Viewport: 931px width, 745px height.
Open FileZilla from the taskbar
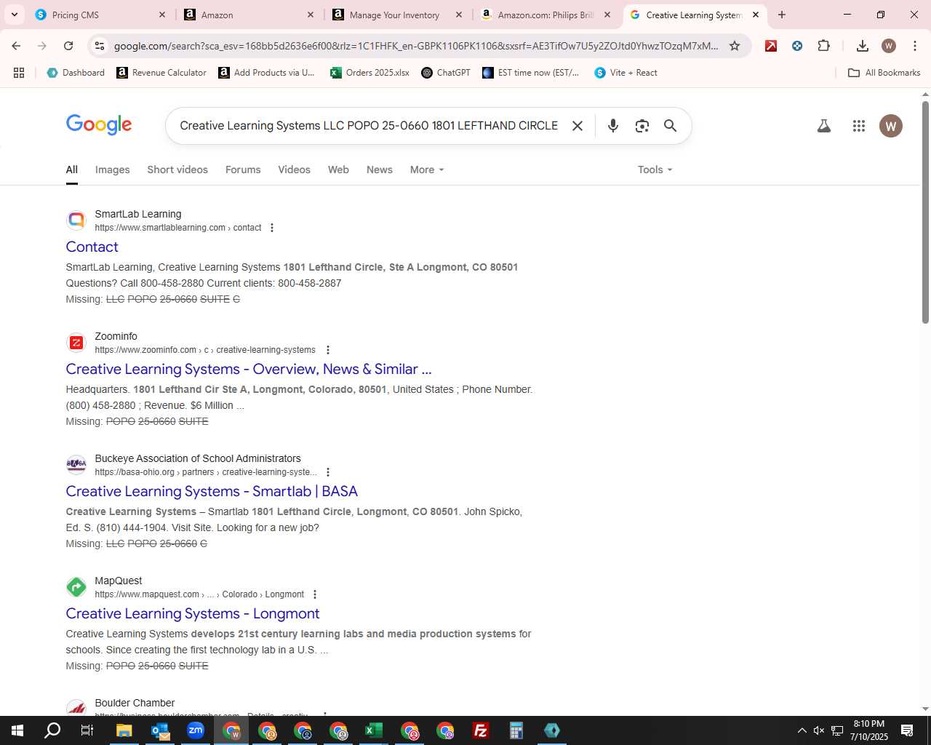pyautogui.click(x=481, y=730)
